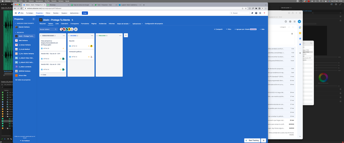This screenshot has height=143, width=344.
Task: Open the Formularios tab
Action: (85, 24)
